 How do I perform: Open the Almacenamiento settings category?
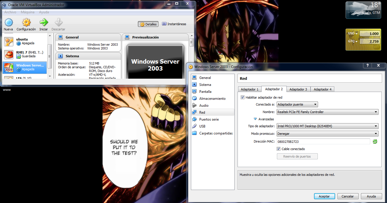click(x=213, y=99)
